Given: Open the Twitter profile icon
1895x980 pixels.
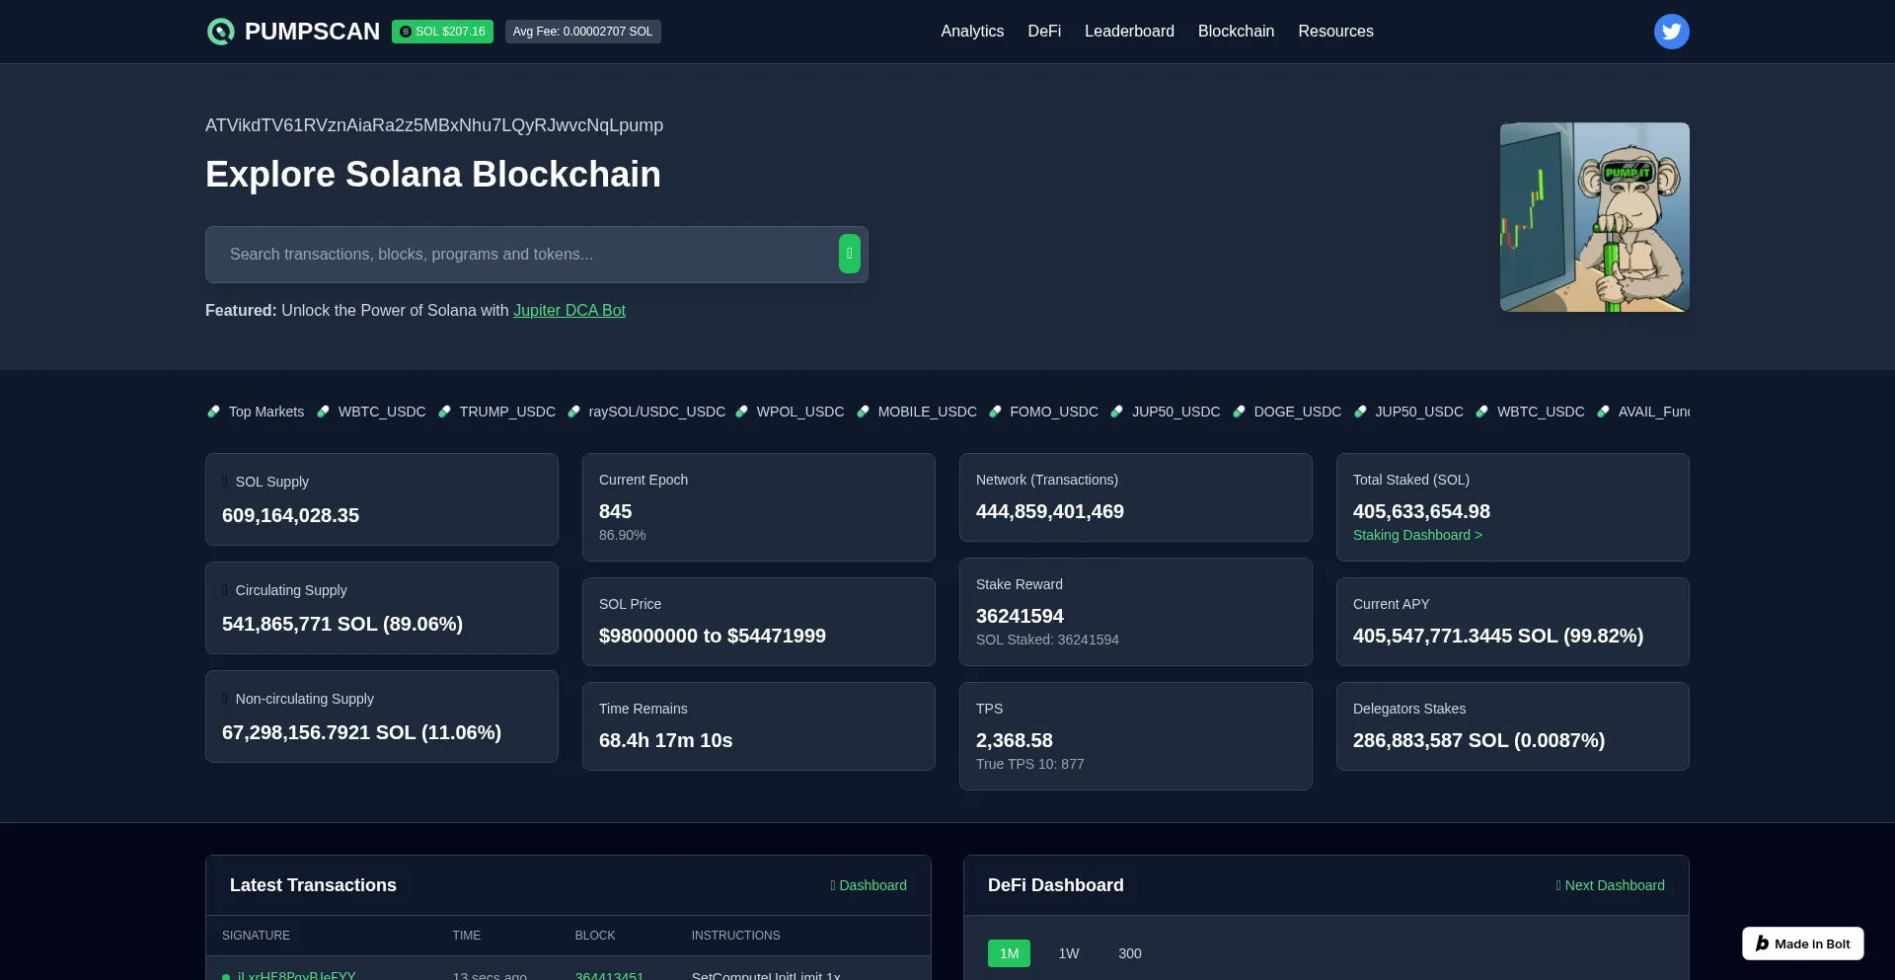Looking at the screenshot, I should coord(1671,31).
